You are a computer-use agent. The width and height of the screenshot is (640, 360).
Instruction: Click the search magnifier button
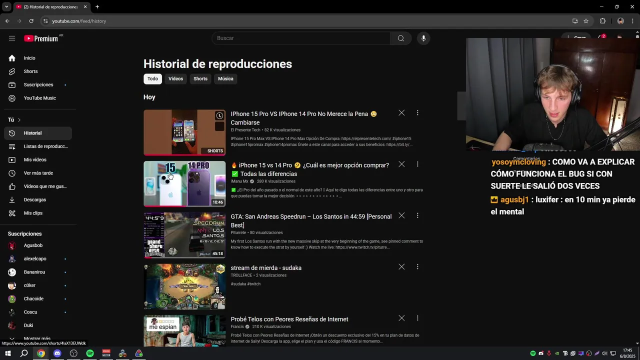[401, 38]
